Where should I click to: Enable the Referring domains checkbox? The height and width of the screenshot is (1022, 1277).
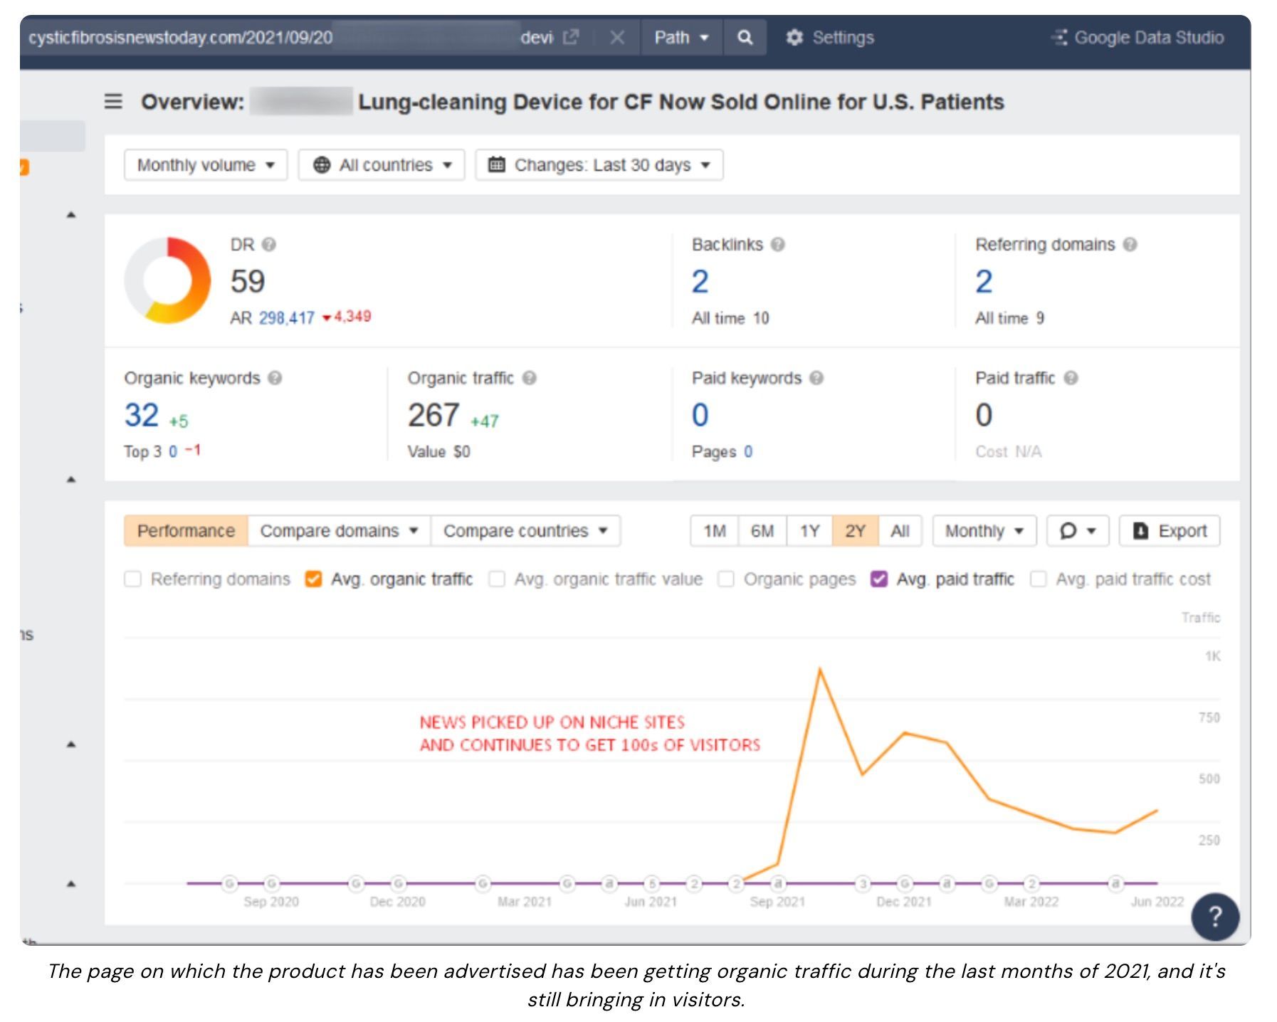133,579
